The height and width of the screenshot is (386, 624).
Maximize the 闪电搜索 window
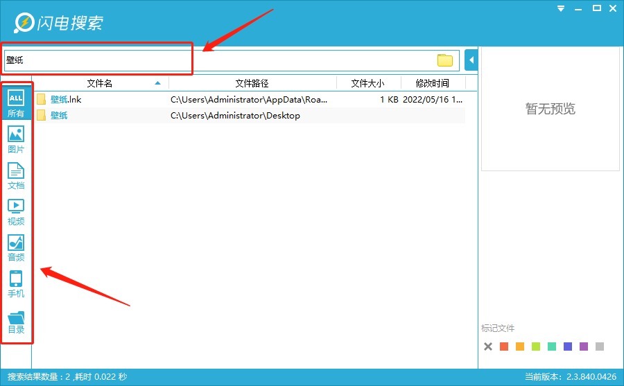(596, 8)
